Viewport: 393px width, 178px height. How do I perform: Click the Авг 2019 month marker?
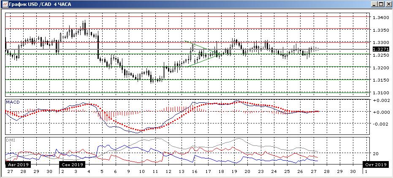(16, 164)
